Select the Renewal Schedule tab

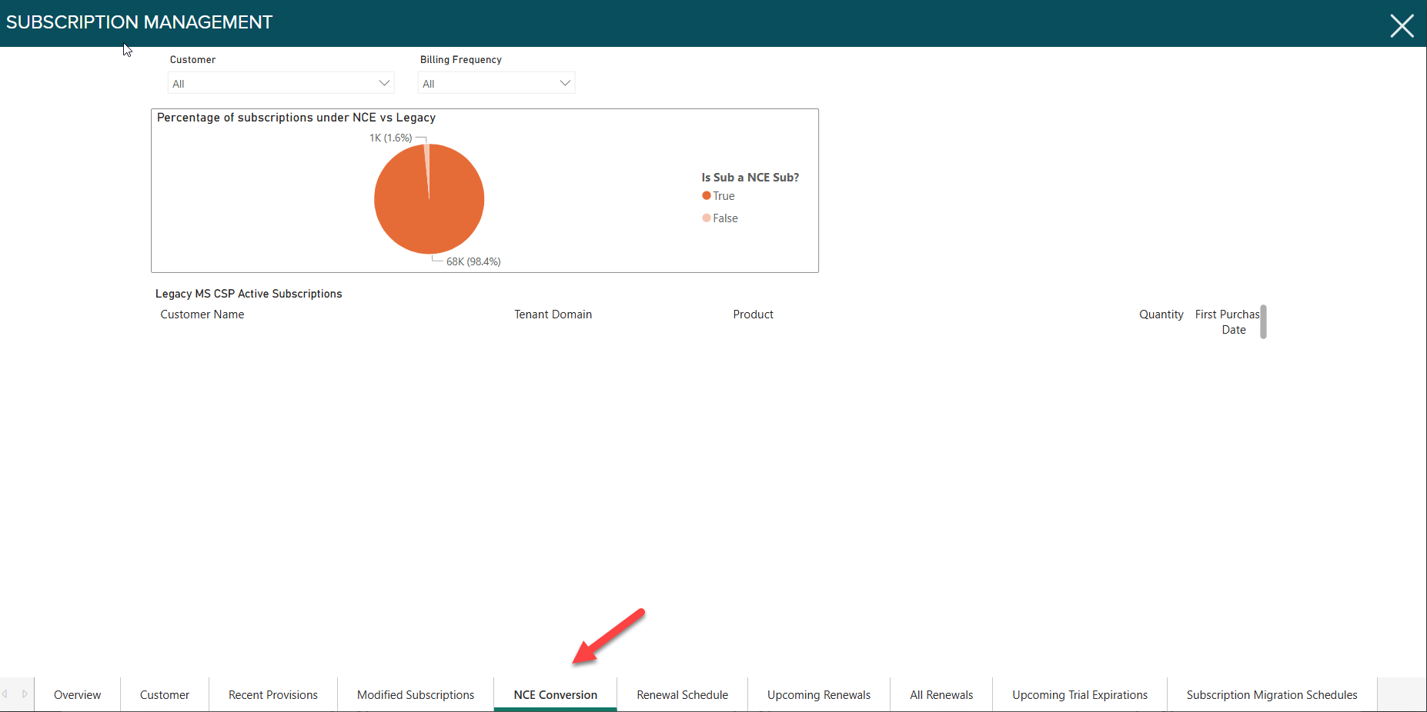click(x=681, y=694)
